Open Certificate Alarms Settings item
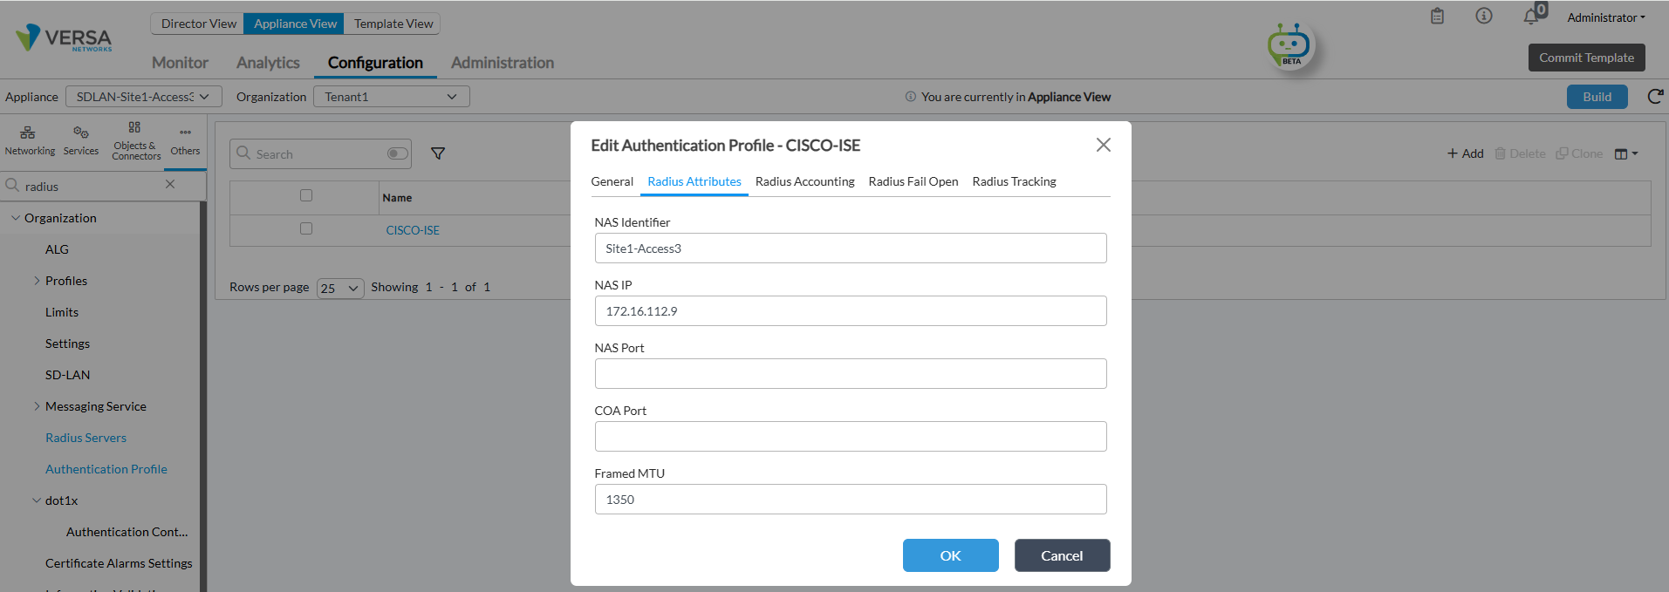This screenshot has height=592, width=1669. (119, 563)
